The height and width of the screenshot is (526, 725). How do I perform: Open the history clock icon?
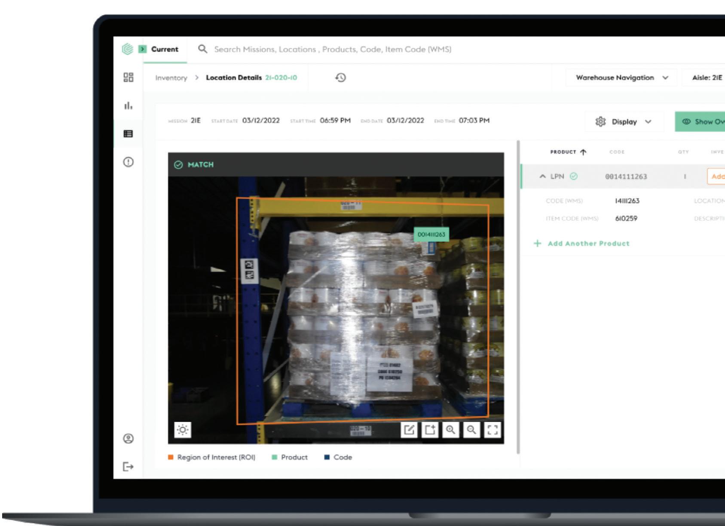[x=340, y=77]
